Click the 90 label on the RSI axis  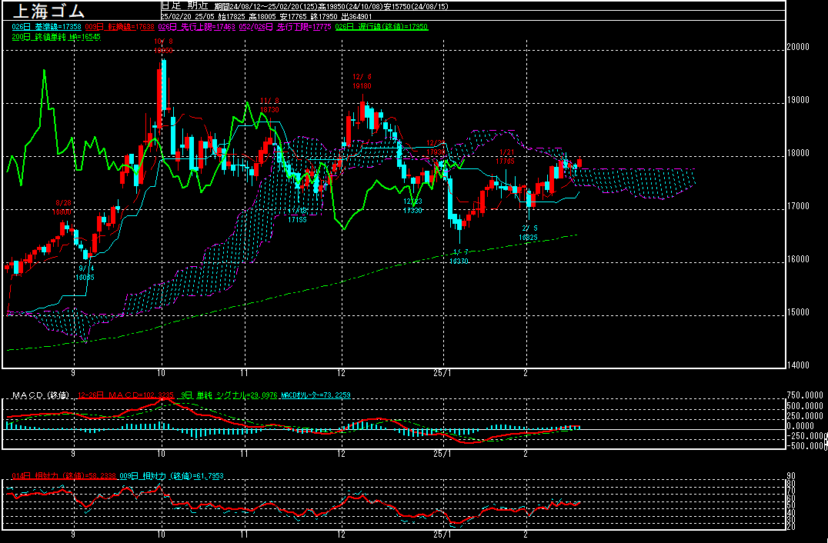click(792, 476)
